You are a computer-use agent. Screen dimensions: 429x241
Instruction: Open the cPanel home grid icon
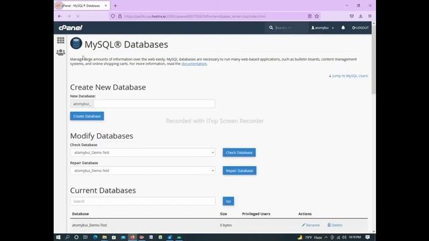click(60, 40)
